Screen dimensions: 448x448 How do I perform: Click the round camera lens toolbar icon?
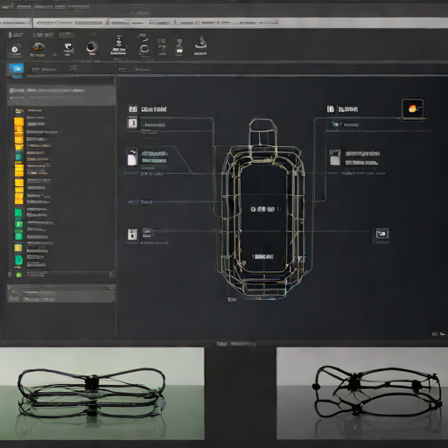[92, 47]
